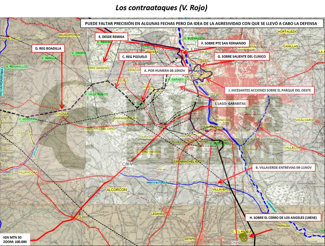The width and height of the screenshot is (325, 246).
Task: Click 'G. SOBRE SALIENTE DEL CLINICO' label
Action: (242, 56)
